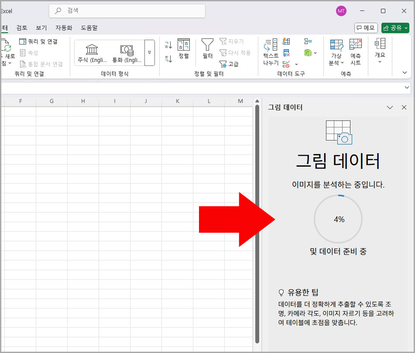Minimize the Excel window
The image size is (415, 353).
362,11
